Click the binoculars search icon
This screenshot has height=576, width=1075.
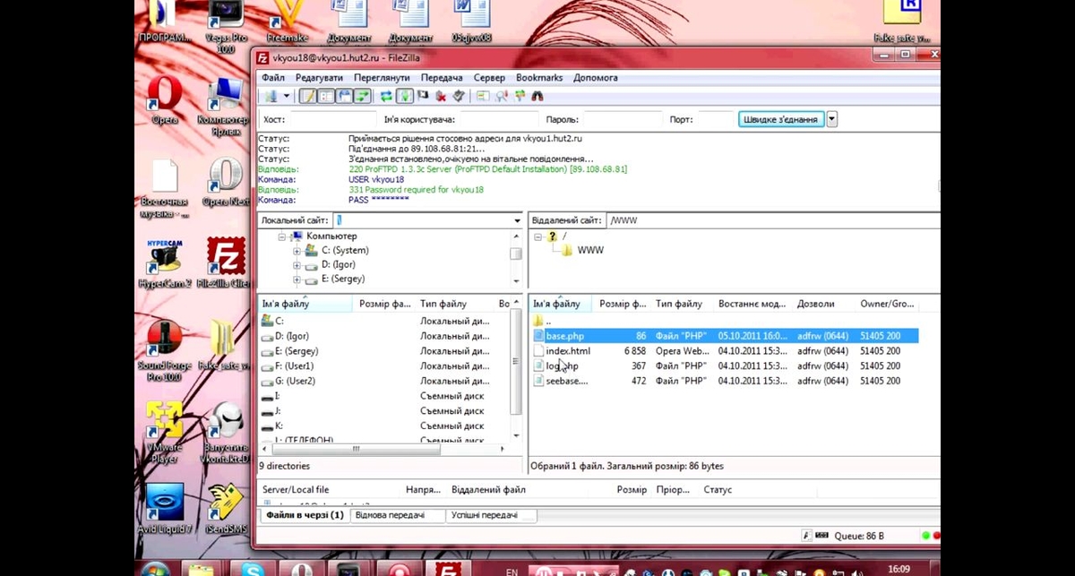pos(537,97)
